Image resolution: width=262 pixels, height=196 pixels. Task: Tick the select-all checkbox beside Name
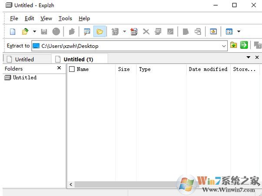tap(72, 69)
